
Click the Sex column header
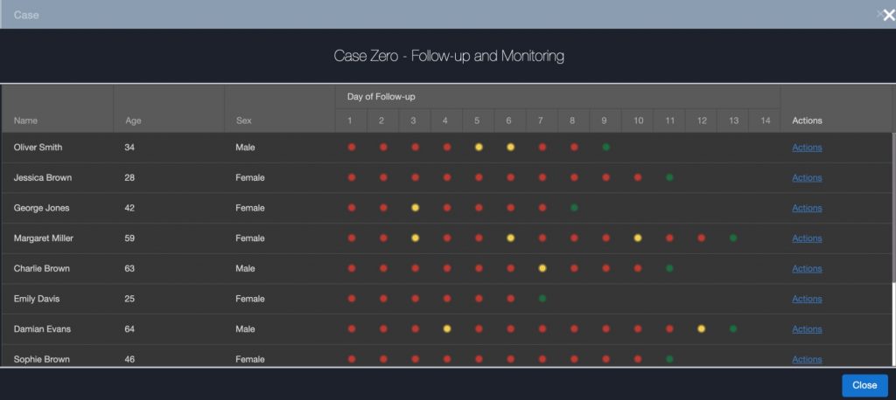point(243,121)
